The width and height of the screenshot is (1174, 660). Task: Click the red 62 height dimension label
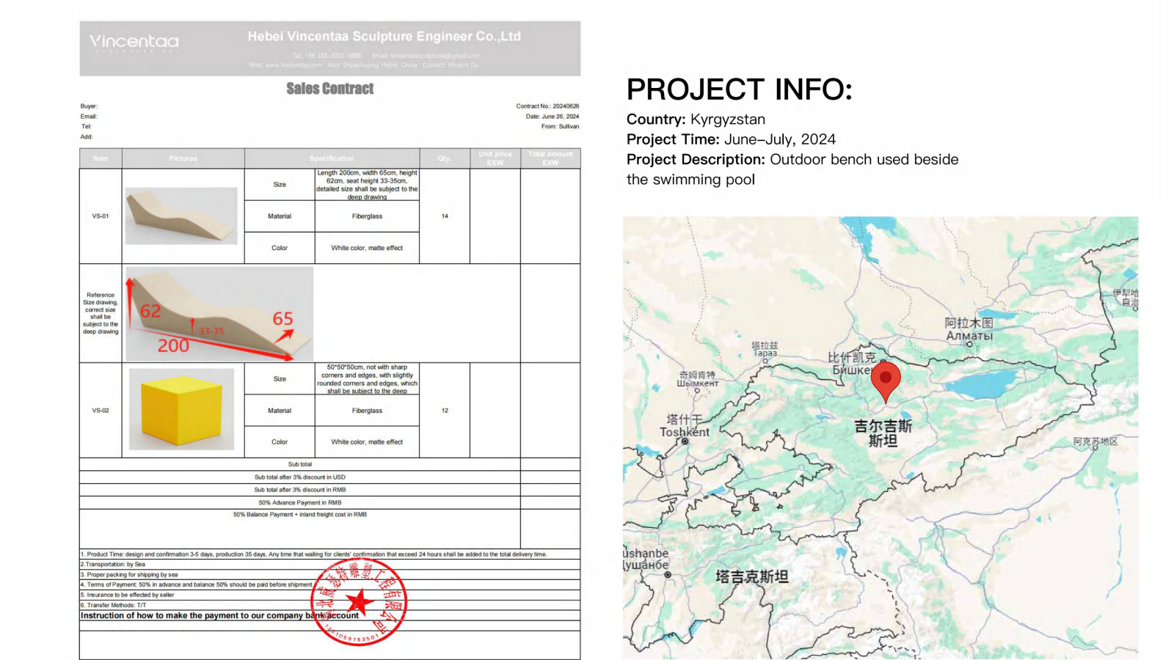tap(150, 312)
